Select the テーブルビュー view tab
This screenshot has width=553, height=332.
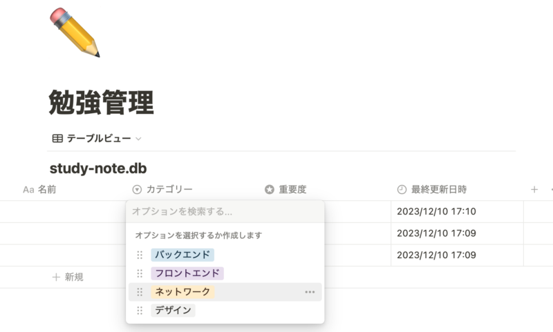(x=96, y=138)
